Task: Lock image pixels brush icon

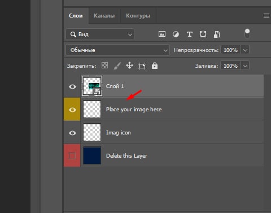Action: pos(117,66)
